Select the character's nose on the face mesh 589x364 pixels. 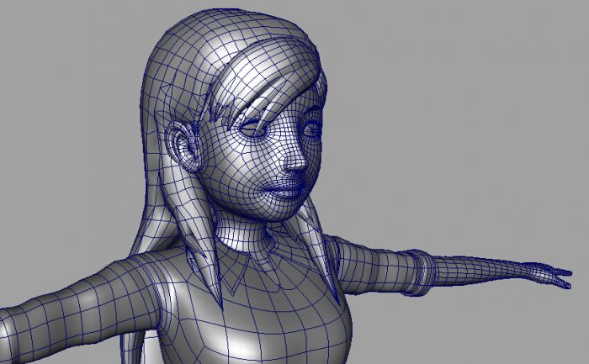pos(296,157)
